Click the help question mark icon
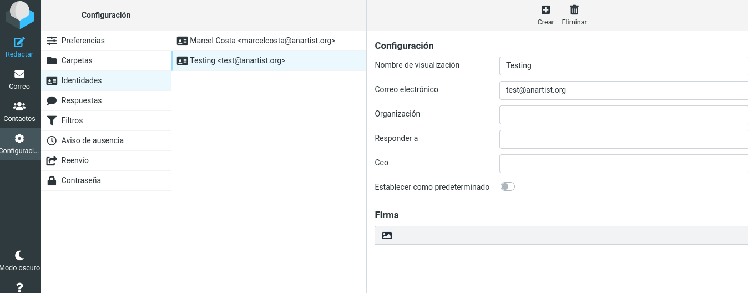This screenshot has height=293, width=748. 19,287
